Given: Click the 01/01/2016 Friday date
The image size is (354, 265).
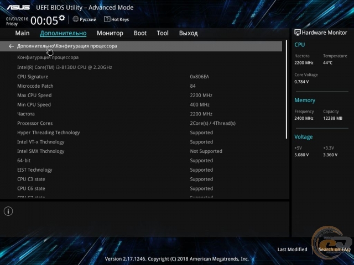Looking at the screenshot, I should pos(17,21).
